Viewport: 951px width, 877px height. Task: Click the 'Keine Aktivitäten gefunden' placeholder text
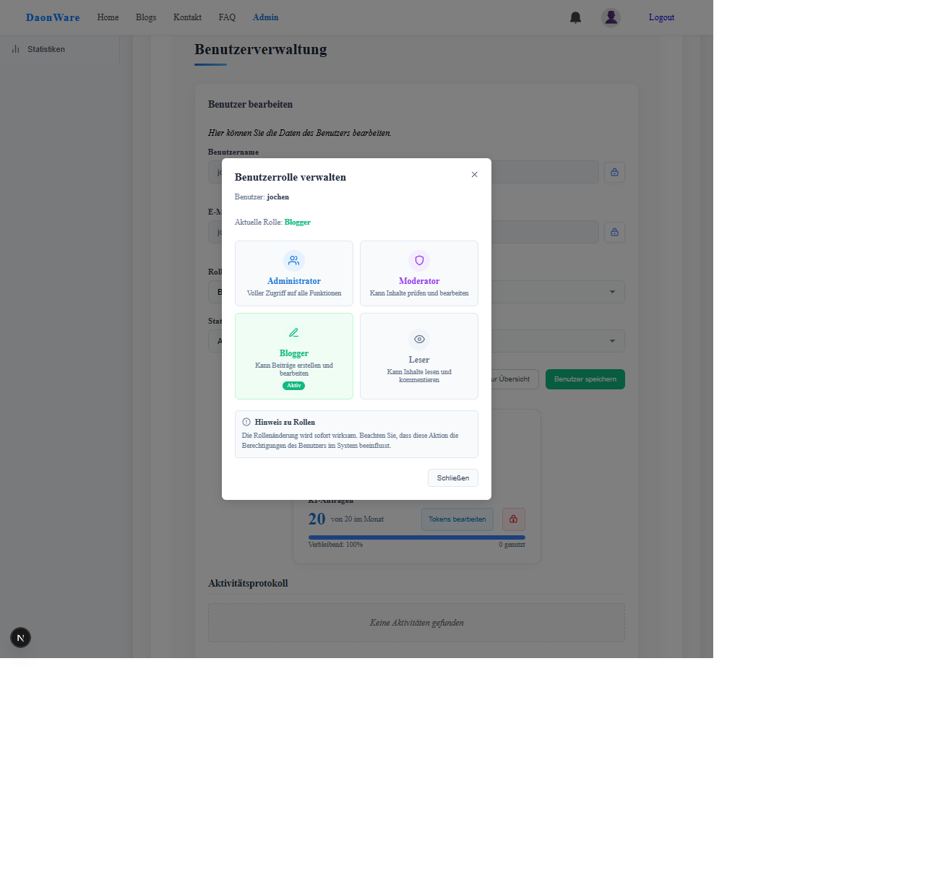[x=417, y=623]
